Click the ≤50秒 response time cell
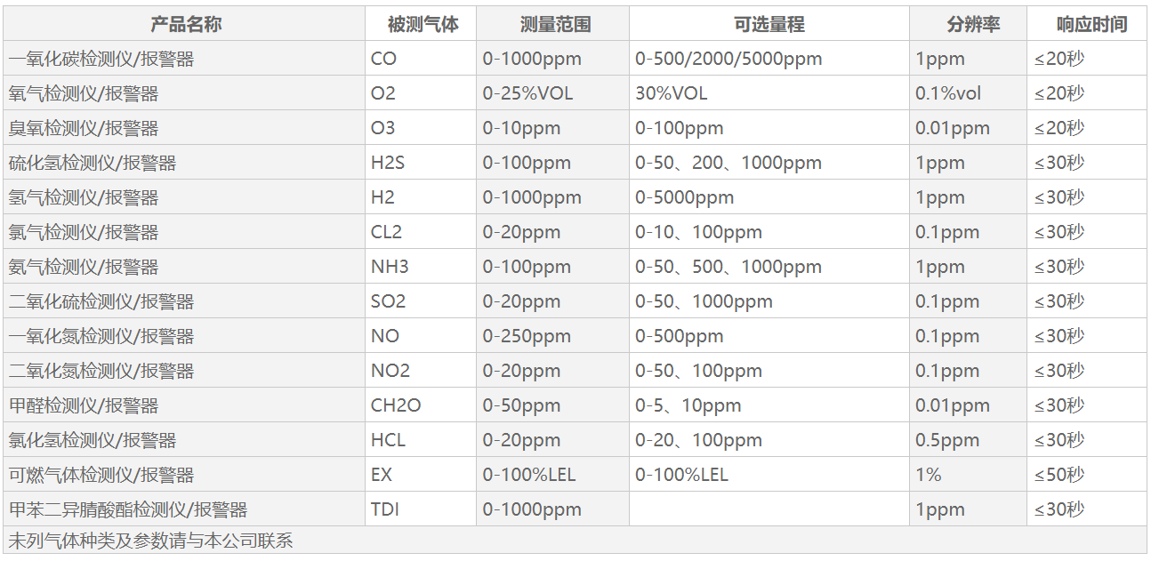This screenshot has width=1151, height=561. pyautogui.click(x=1058, y=475)
